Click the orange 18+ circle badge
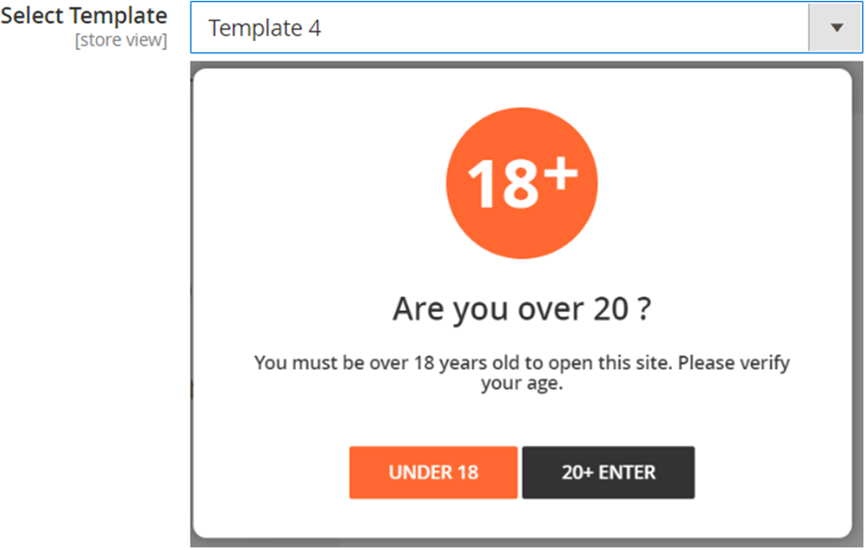This screenshot has width=866, height=550. (521, 183)
